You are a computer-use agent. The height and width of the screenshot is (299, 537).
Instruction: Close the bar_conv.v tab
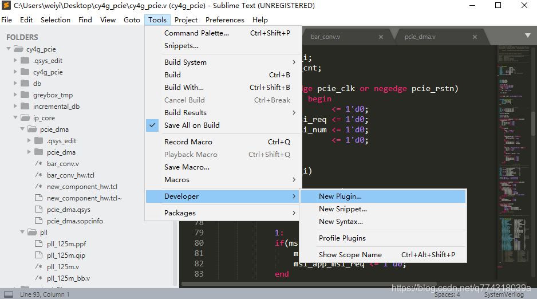point(381,37)
